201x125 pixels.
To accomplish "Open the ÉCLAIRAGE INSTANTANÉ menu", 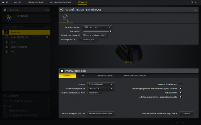I will click(61, 2).
